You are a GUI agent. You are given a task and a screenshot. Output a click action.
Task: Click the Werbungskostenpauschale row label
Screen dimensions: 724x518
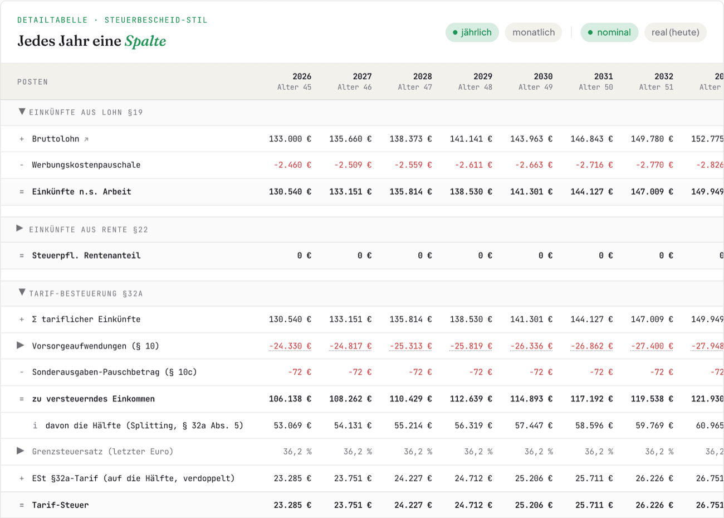[86, 165]
